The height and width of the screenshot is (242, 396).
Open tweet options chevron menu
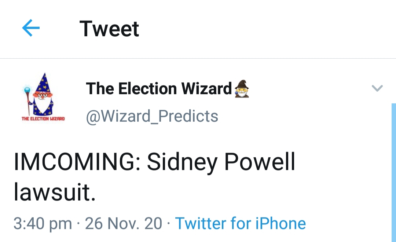pyautogui.click(x=377, y=88)
